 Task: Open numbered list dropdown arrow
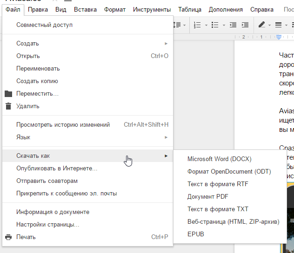[206, 25]
